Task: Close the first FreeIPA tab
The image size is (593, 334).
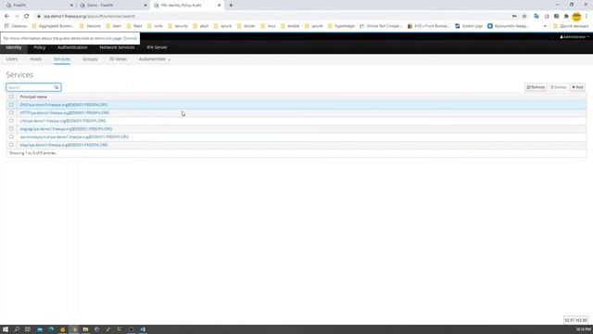Action: pos(72,6)
